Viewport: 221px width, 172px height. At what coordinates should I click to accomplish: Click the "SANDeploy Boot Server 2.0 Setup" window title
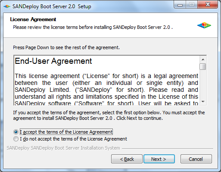52,6
